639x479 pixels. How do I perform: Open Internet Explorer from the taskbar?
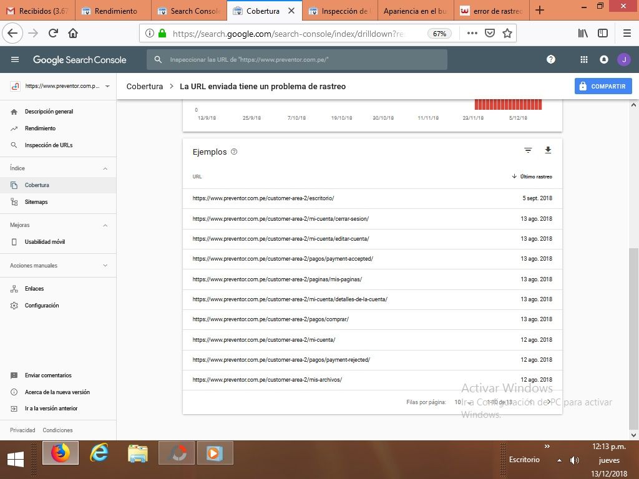[99, 453]
